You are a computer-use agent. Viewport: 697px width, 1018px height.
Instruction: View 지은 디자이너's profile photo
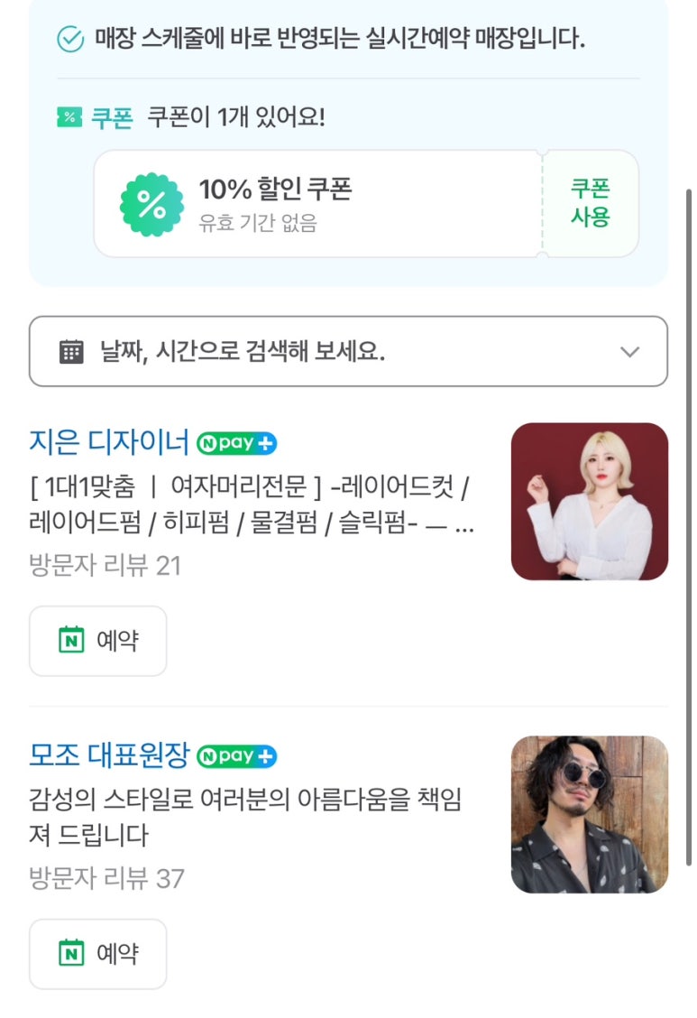coord(589,502)
